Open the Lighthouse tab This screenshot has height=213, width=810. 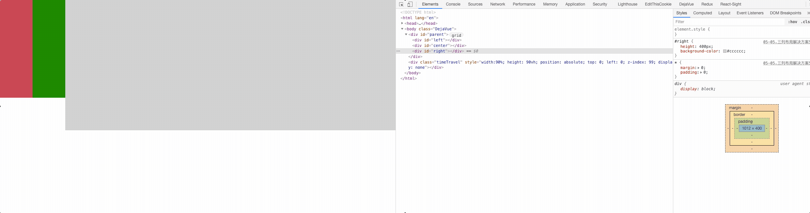[x=627, y=4]
